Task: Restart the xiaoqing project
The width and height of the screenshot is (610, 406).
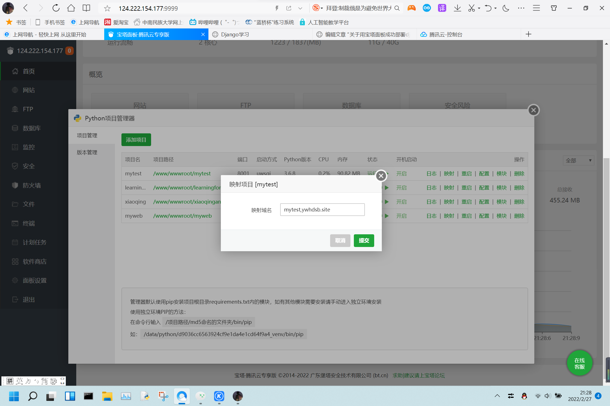Action: pos(467,202)
